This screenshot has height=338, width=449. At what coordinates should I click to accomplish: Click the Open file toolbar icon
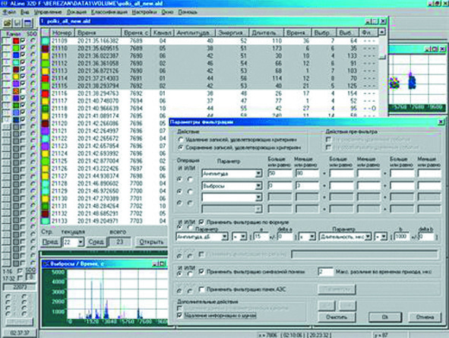point(7,23)
